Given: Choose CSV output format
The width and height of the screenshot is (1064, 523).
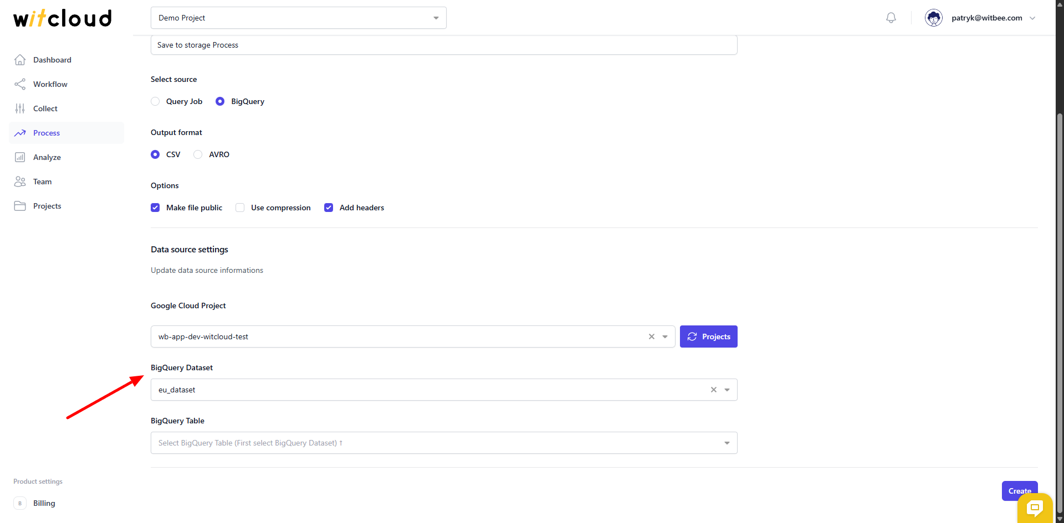Looking at the screenshot, I should [155, 154].
